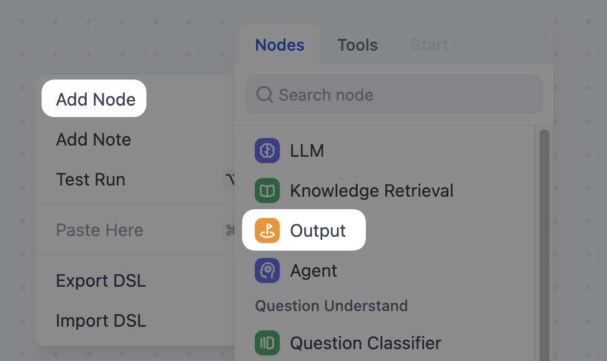
Task: Select Import DSL option
Action: (x=101, y=320)
